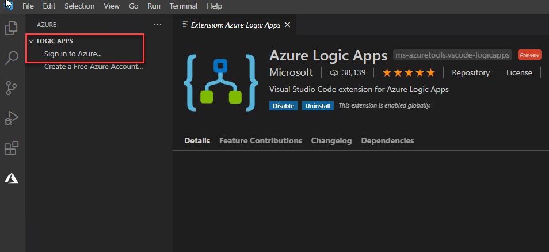Open the Explorer view icon

point(12,28)
